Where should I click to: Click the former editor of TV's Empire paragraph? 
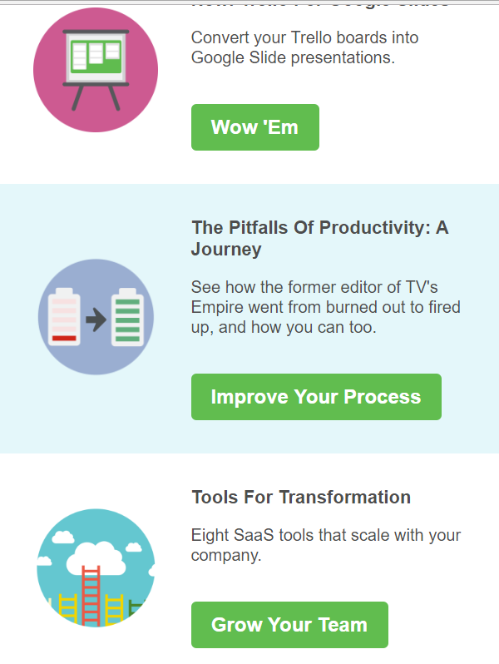(x=325, y=308)
